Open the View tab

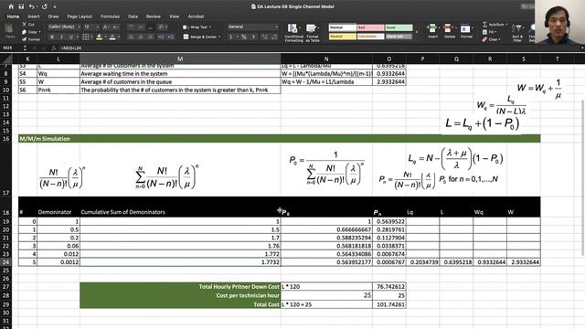(174, 16)
